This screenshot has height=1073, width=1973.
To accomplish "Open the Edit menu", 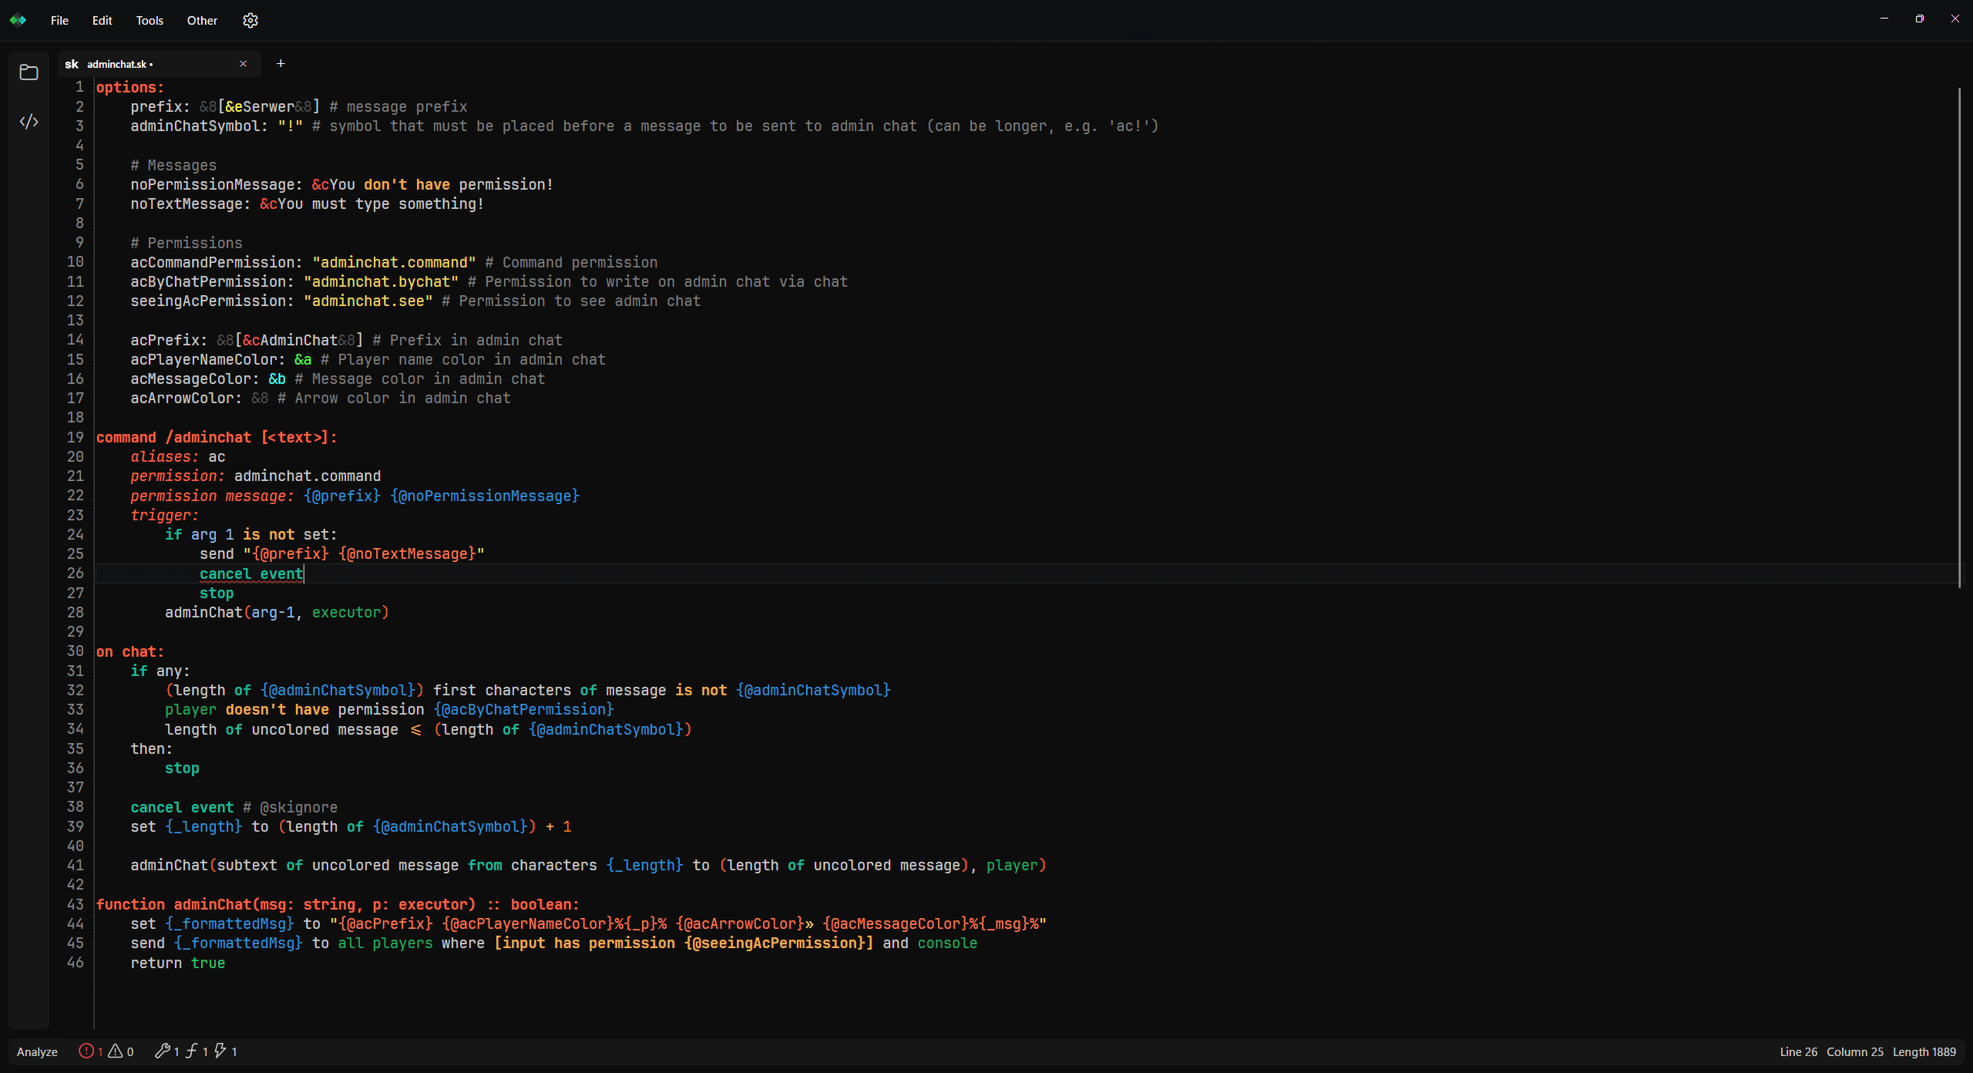I will tap(102, 21).
